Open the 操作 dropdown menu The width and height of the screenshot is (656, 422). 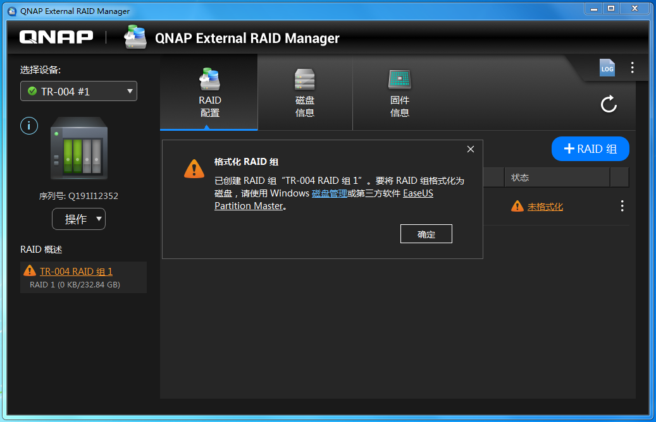(78, 219)
